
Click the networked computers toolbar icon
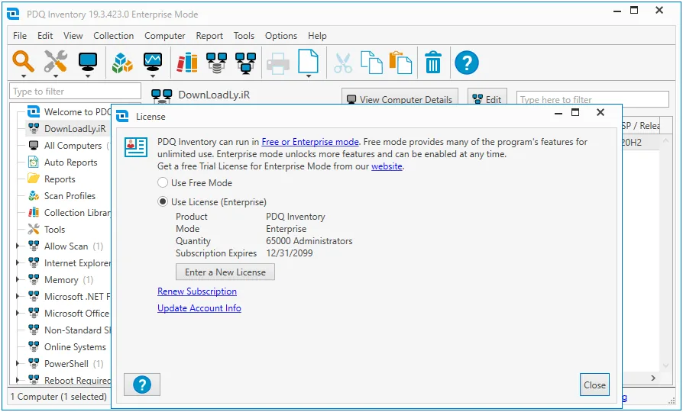[x=246, y=63]
